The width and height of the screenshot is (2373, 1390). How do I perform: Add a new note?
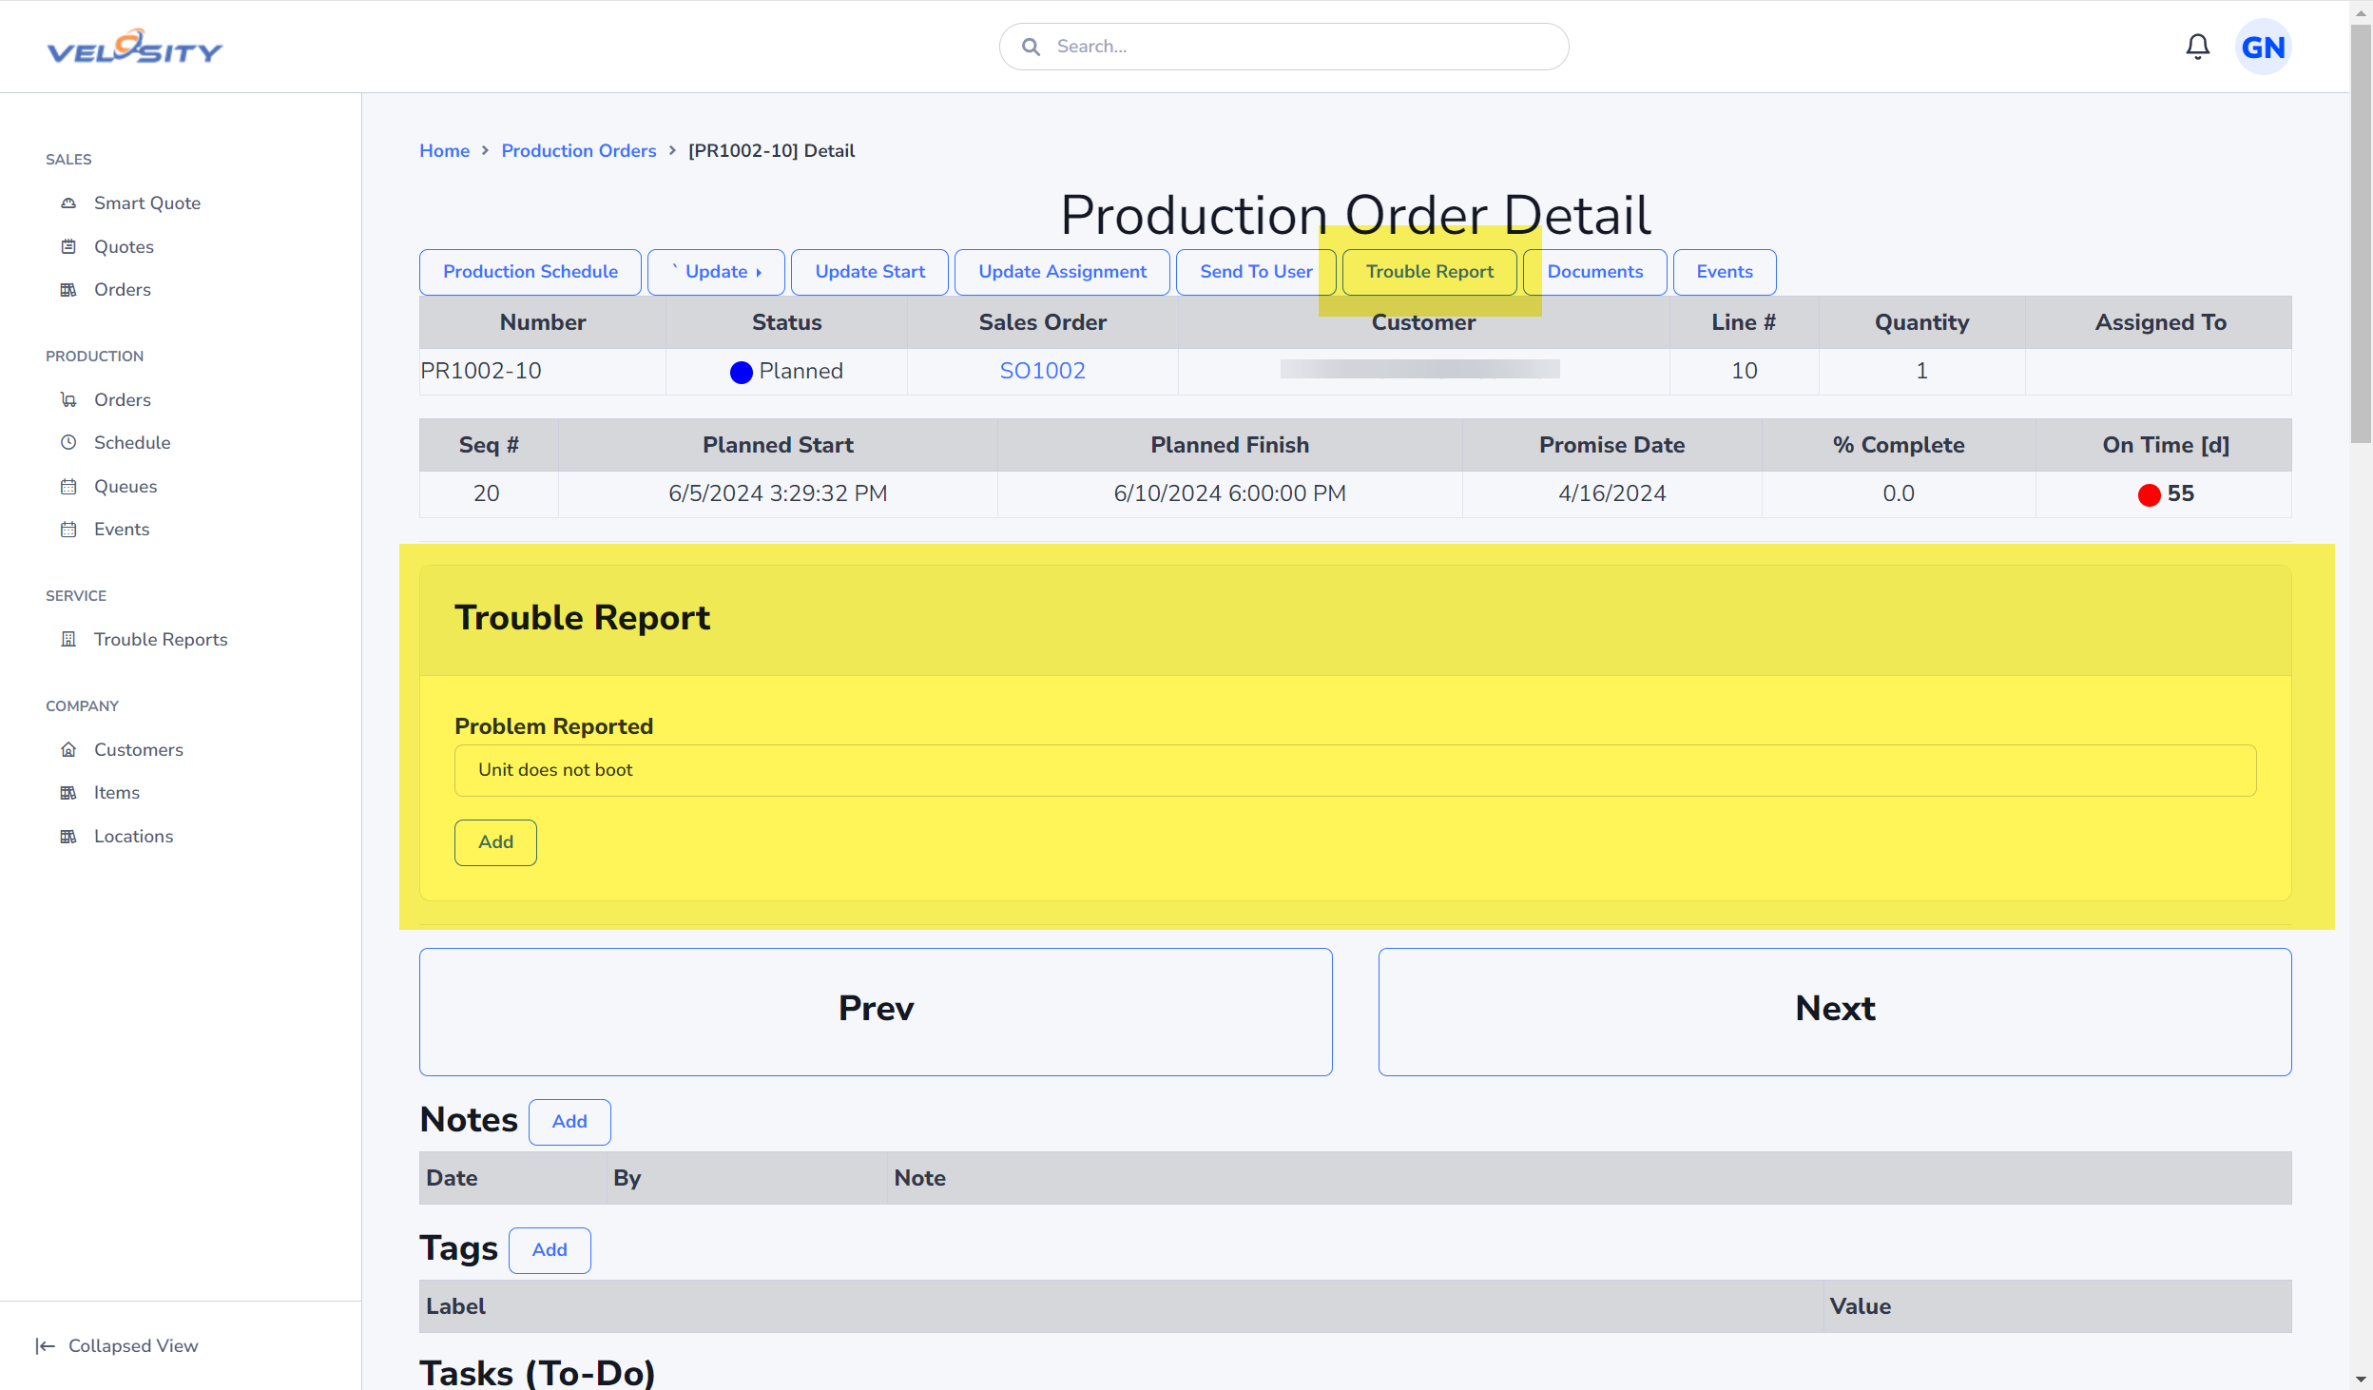(569, 1123)
